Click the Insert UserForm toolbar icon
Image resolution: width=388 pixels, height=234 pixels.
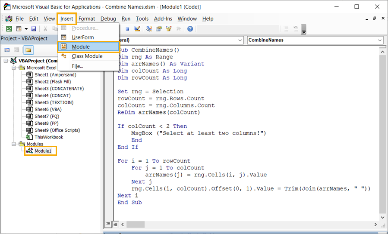click(x=19, y=29)
